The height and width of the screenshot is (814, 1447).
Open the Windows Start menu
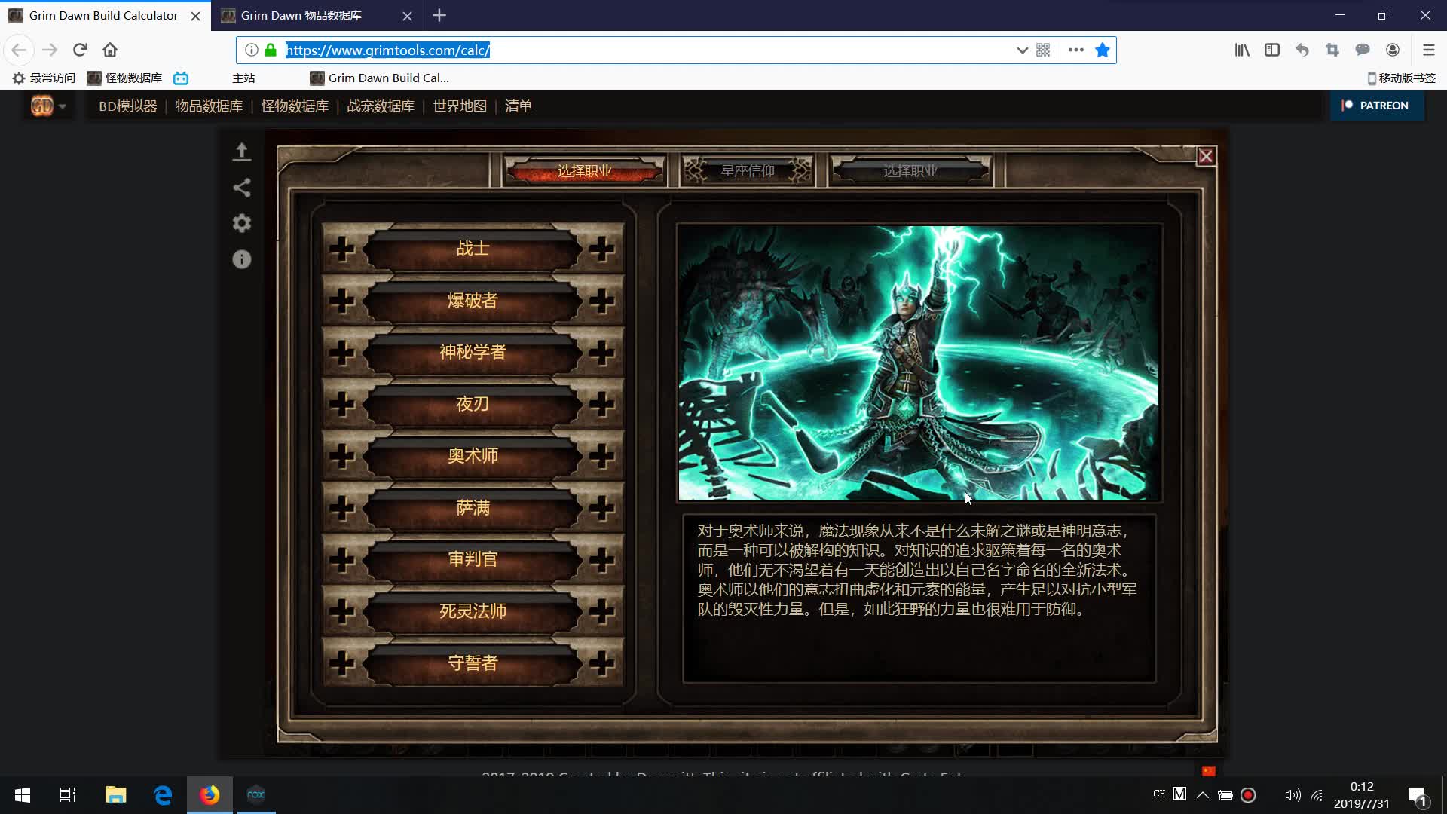click(23, 794)
